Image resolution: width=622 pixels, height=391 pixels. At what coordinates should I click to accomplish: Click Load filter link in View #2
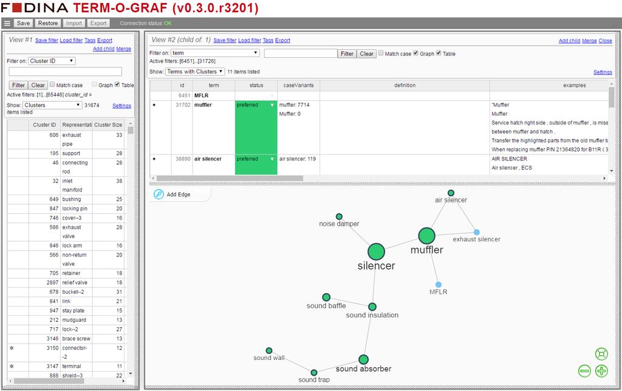tap(250, 41)
